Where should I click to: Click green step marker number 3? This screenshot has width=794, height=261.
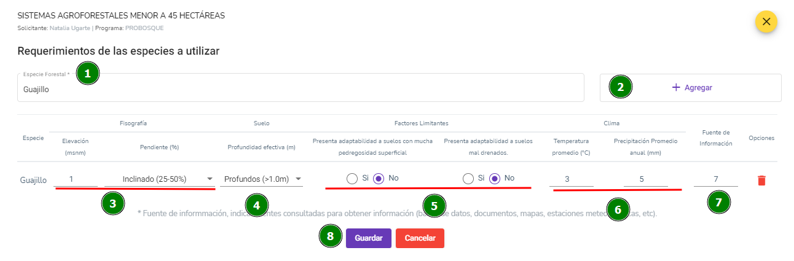[113, 202]
